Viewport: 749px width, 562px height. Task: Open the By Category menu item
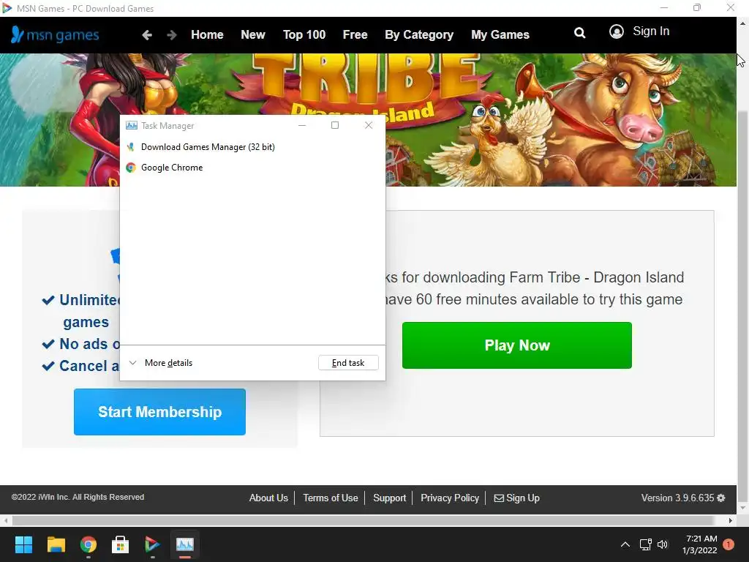[419, 35]
